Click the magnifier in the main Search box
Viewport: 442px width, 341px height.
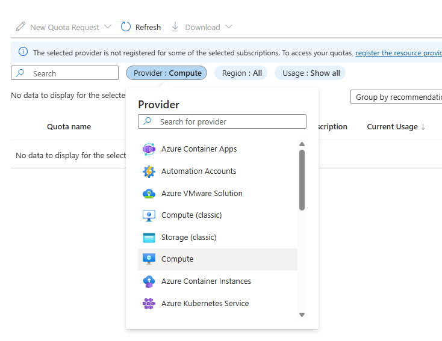[x=20, y=73]
